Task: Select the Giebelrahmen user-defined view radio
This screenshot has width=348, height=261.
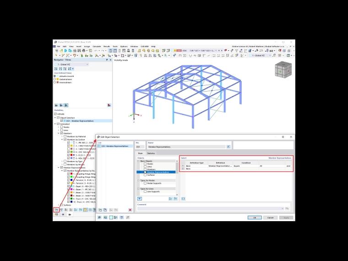Action: 55,79
